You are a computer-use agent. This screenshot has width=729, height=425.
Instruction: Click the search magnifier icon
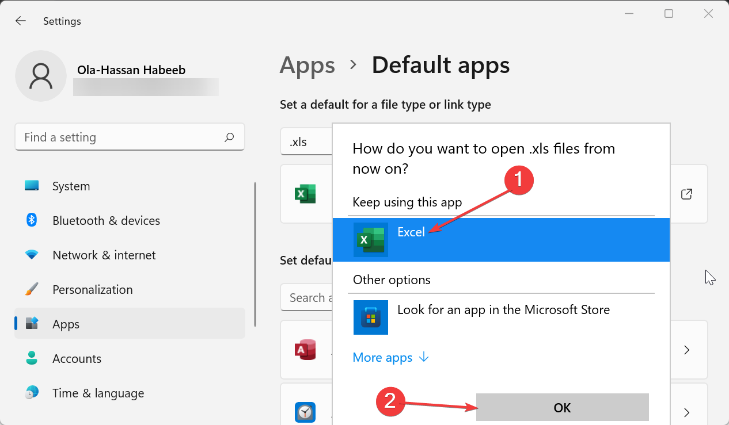point(229,137)
